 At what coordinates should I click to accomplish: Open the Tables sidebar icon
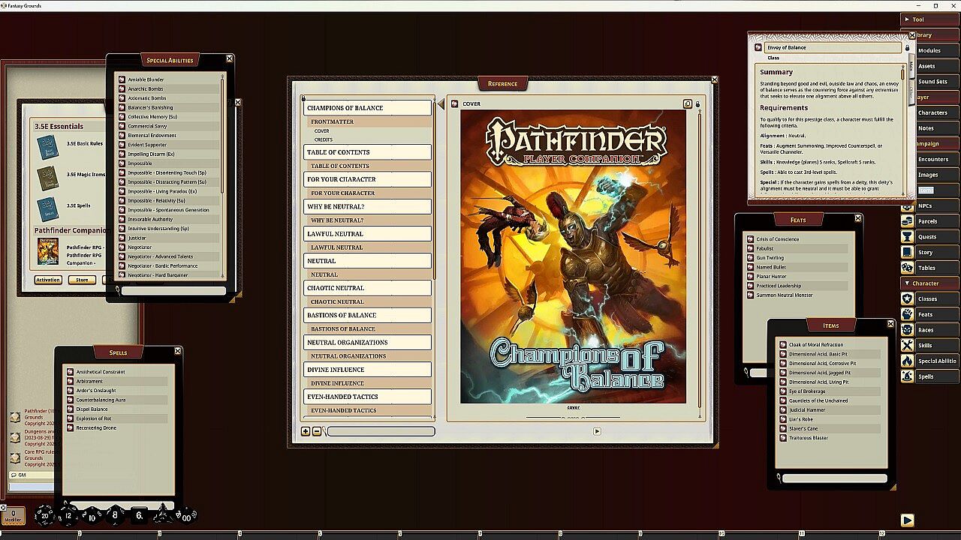click(907, 268)
